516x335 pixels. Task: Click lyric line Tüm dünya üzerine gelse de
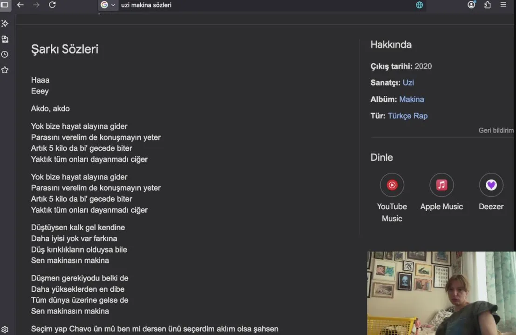[80, 300]
